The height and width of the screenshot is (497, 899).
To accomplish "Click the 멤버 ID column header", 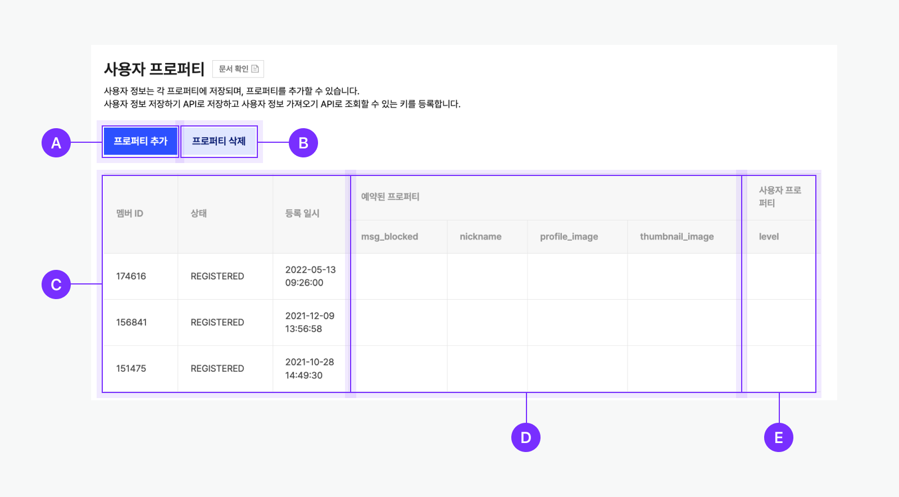I will 130,214.
